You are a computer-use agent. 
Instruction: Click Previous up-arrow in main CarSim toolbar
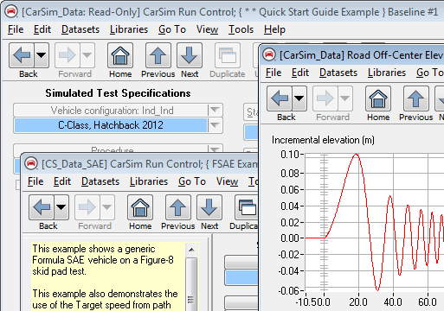pyautogui.click(x=158, y=55)
